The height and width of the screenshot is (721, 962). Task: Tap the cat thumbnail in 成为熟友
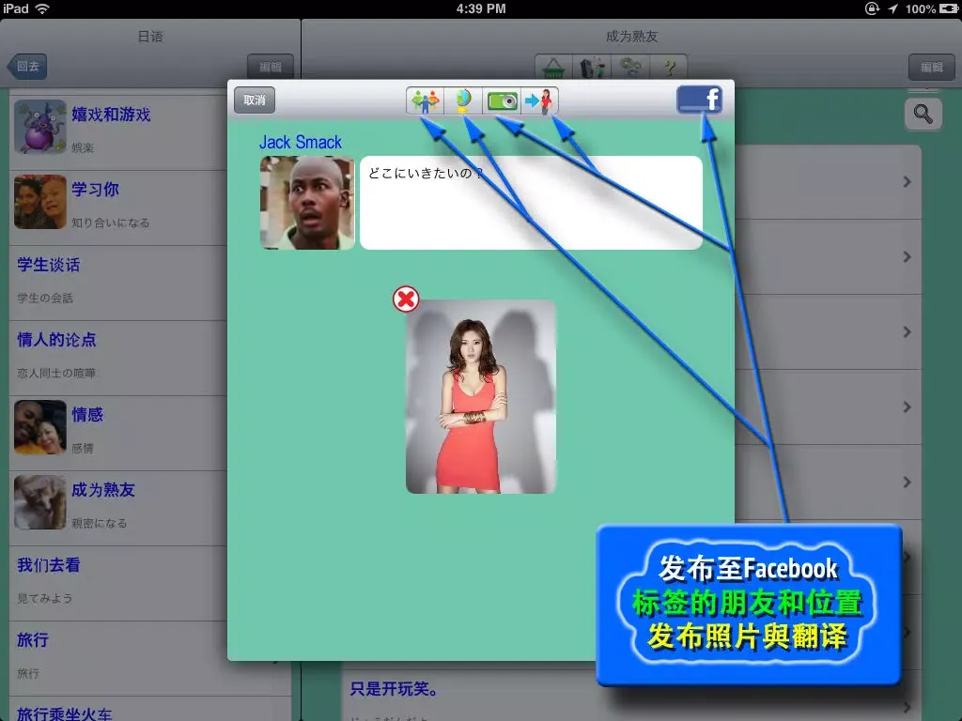pos(39,502)
